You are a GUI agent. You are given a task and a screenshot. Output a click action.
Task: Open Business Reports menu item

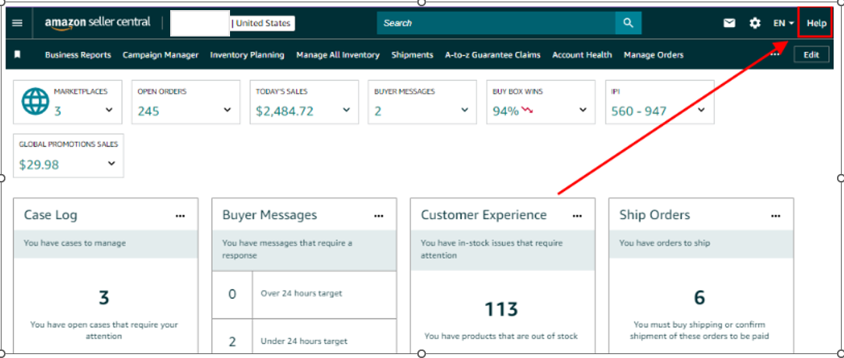tap(78, 55)
